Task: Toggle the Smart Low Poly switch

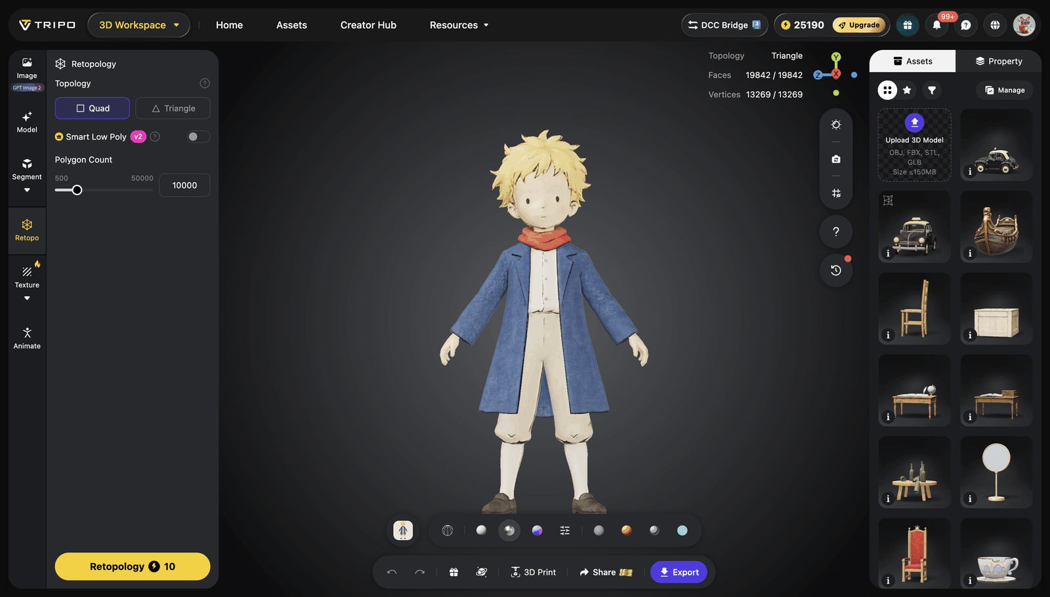Action: pos(198,137)
